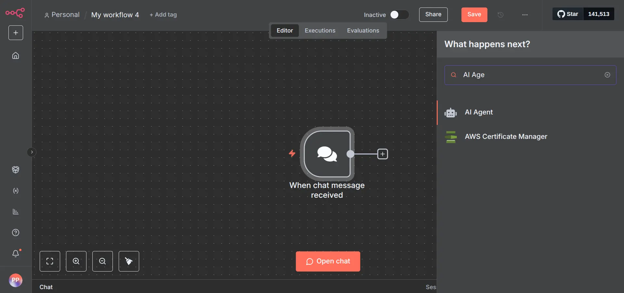Viewport: 624px width, 293px height.
Task: Click the tidy up workflow broom icon
Action: tap(129, 261)
